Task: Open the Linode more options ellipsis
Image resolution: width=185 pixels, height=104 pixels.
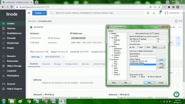Action: [x=180, y=27]
